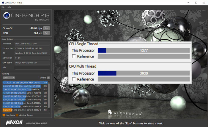
Task: Click the Cinebench logo icon in title bar
Action: click(x=3, y=3)
